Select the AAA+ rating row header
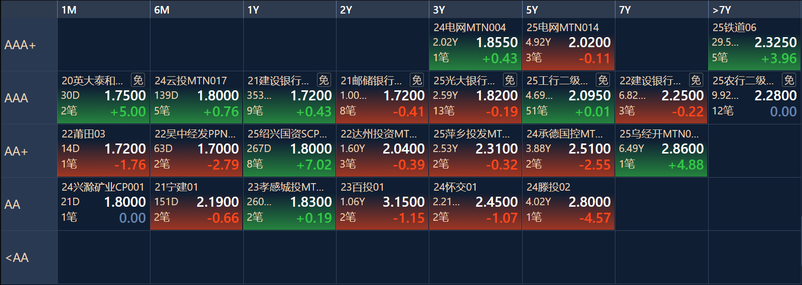802x285 pixels. (x=29, y=45)
